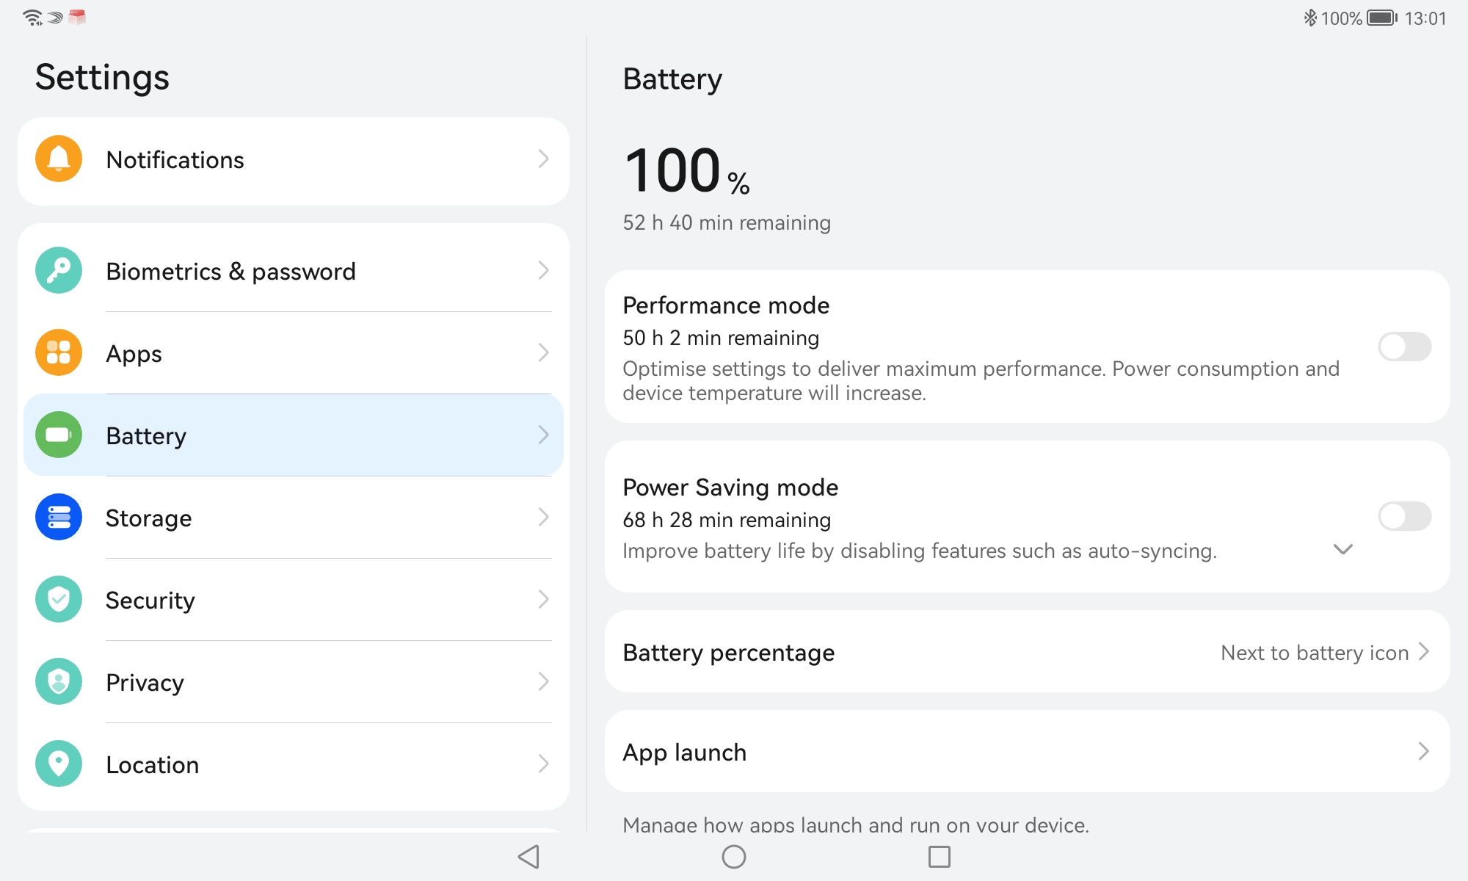The image size is (1468, 881).
Task: Tap the green Battery icon in sidebar
Action: (x=59, y=435)
